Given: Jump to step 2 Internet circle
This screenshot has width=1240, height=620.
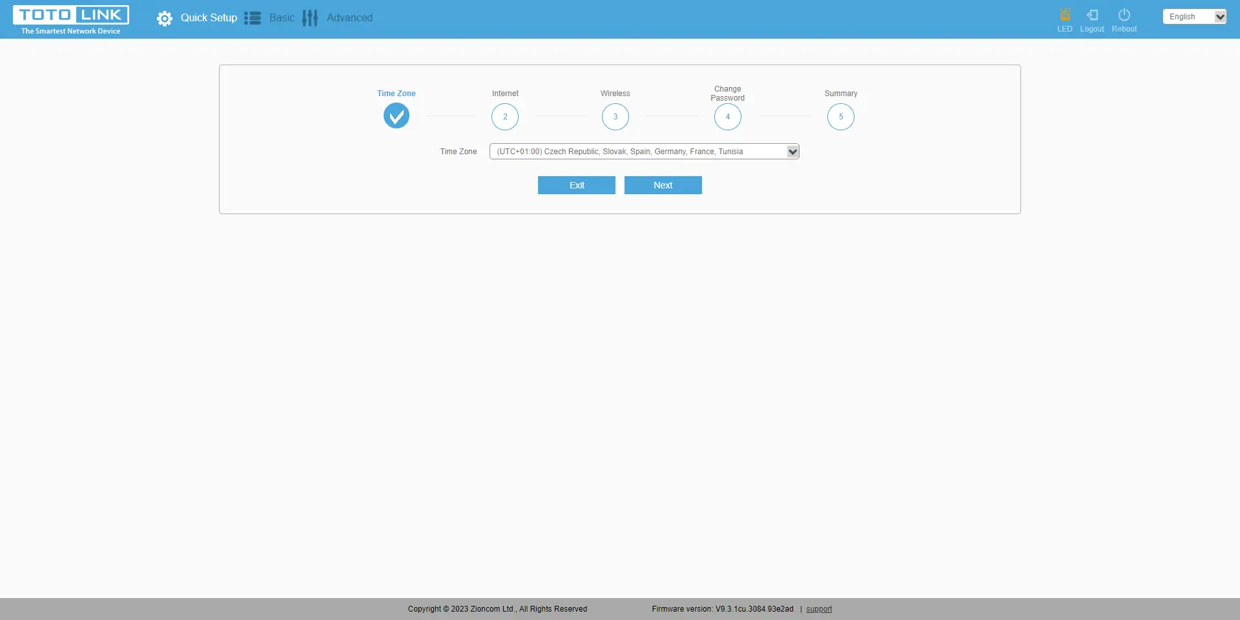Looking at the screenshot, I should click(505, 117).
